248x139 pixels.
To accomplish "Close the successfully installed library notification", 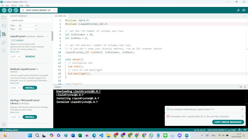I will coord(242,109).
